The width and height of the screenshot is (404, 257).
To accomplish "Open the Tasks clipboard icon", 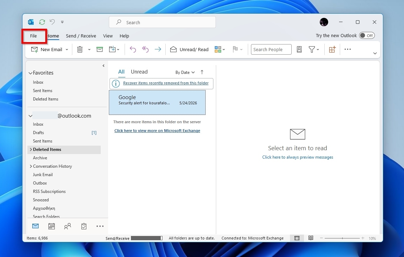I will click(x=84, y=226).
